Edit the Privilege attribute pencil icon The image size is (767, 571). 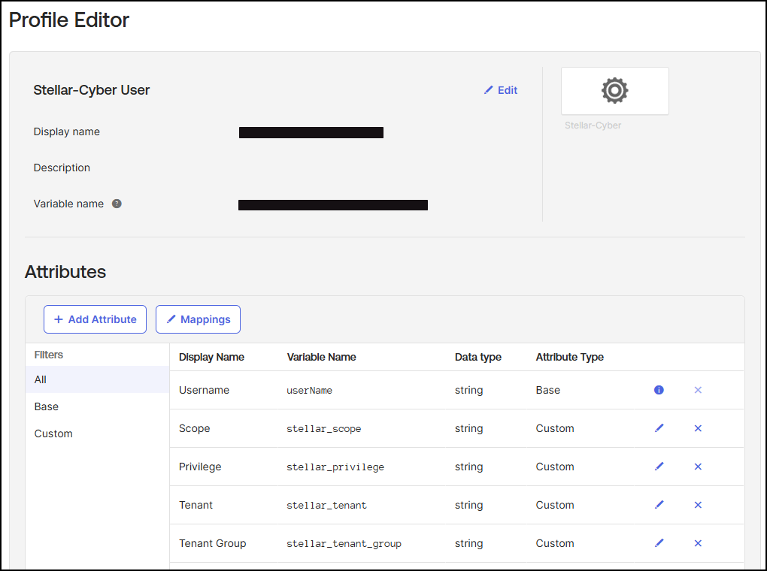pos(659,467)
